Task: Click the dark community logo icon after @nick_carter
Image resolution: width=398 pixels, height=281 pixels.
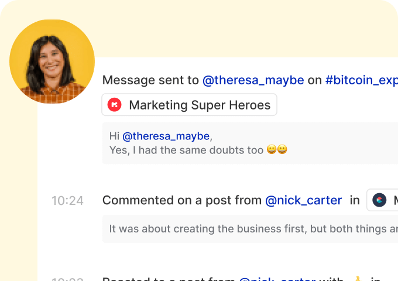Action: [379, 200]
